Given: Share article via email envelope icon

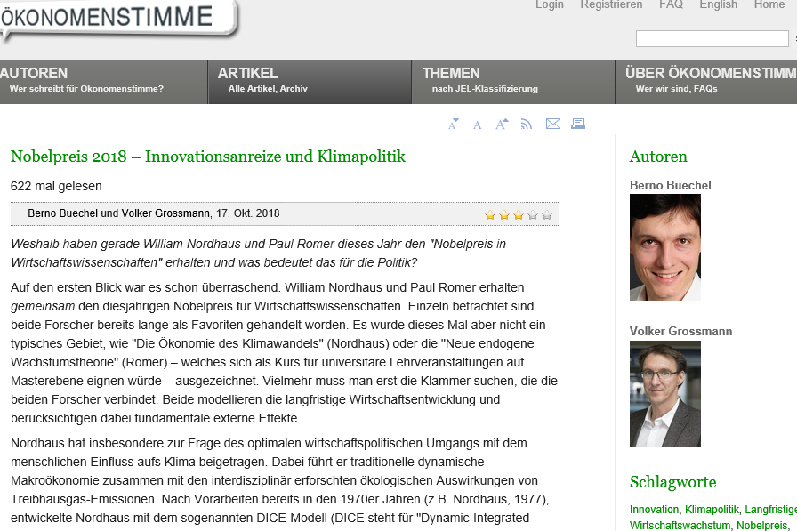Looking at the screenshot, I should coord(552,124).
